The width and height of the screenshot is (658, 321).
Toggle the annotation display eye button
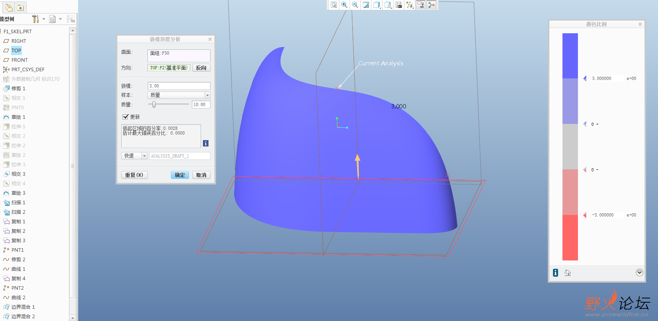tap(421, 5)
